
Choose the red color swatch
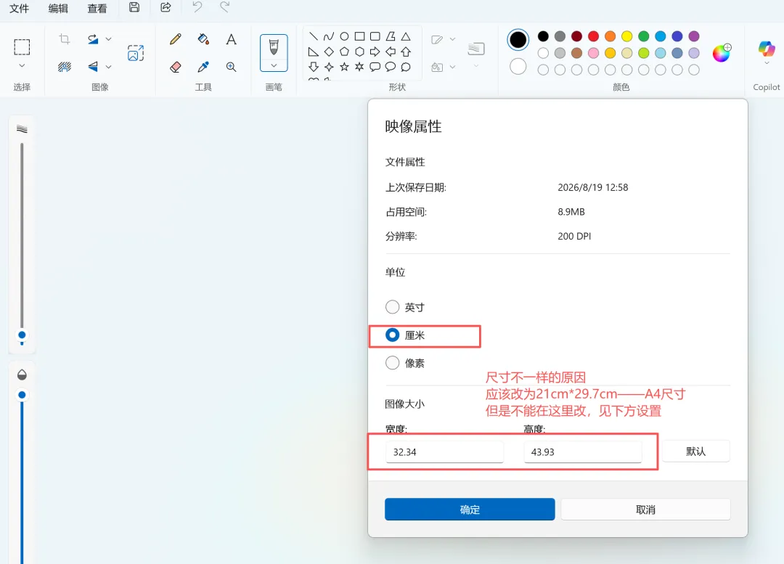594,36
